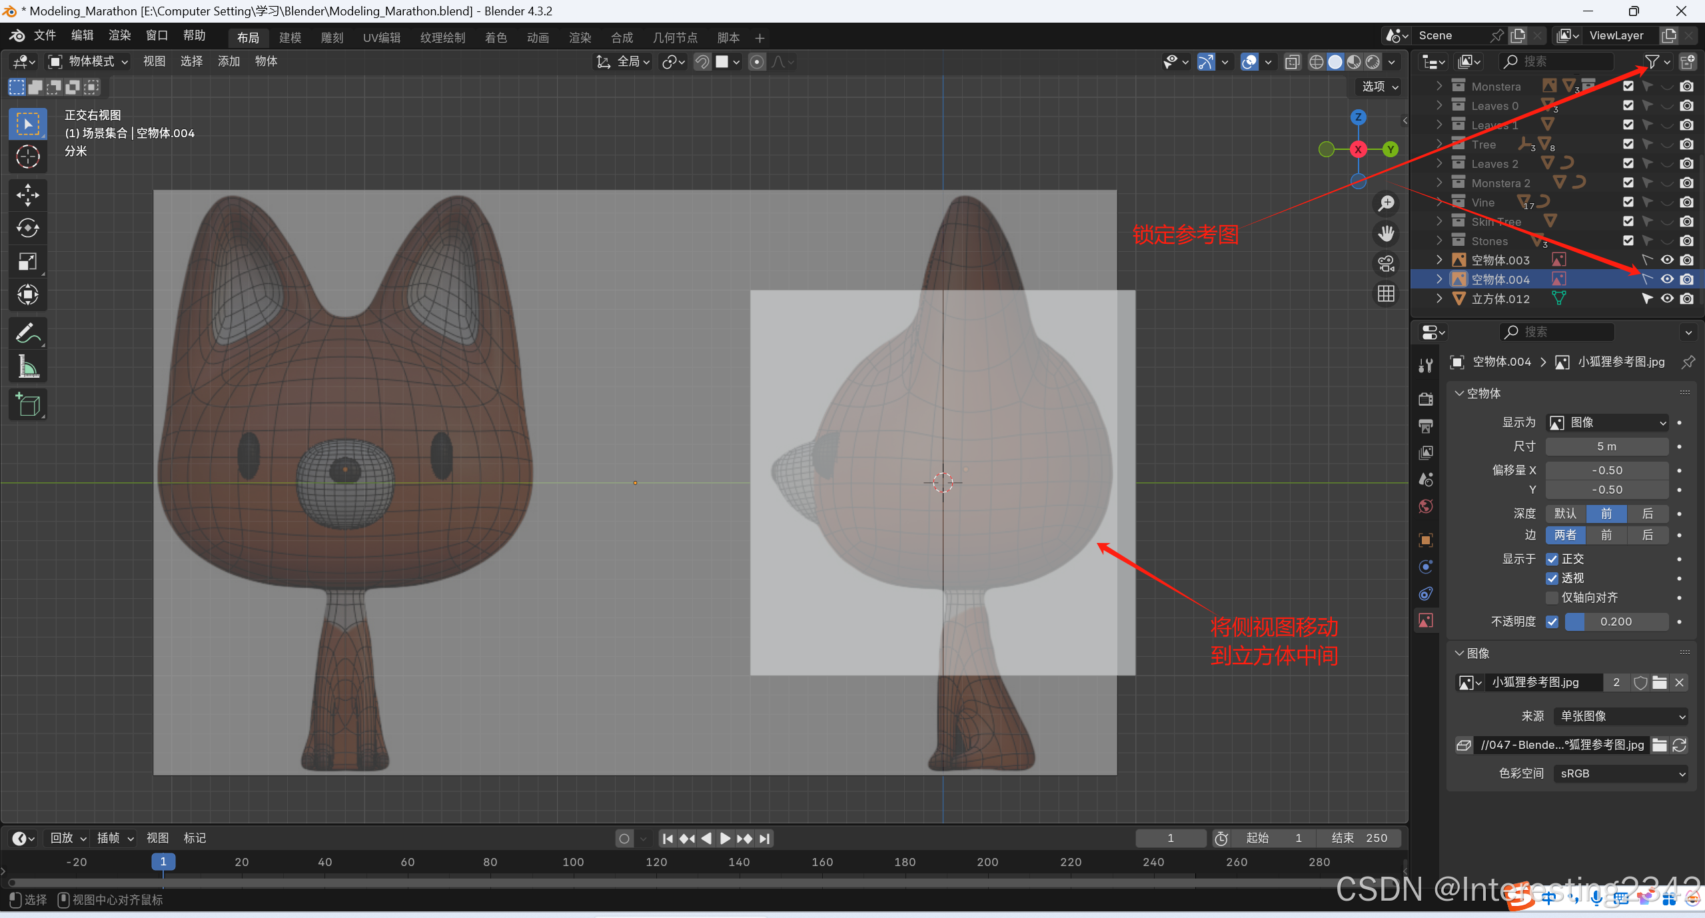Select the Move tool in toolbar

click(27, 195)
